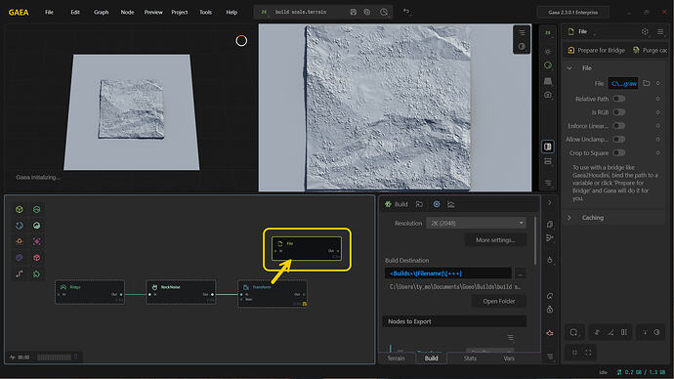Click the Gaea 2.3.0.1 Enterprise version label

click(573, 12)
